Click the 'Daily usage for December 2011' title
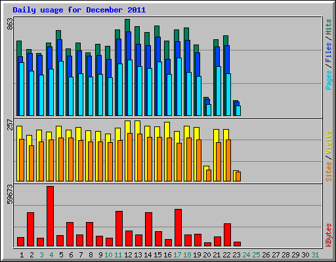 pyautogui.click(x=79, y=10)
